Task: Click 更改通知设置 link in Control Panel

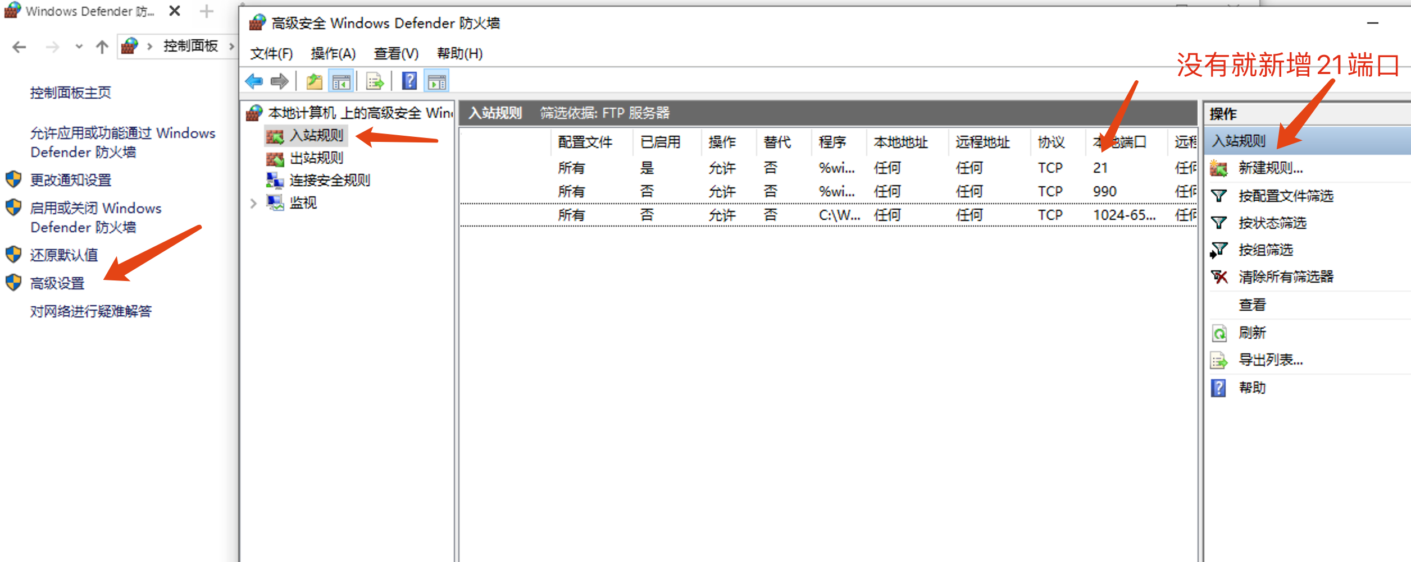Action: tap(70, 180)
